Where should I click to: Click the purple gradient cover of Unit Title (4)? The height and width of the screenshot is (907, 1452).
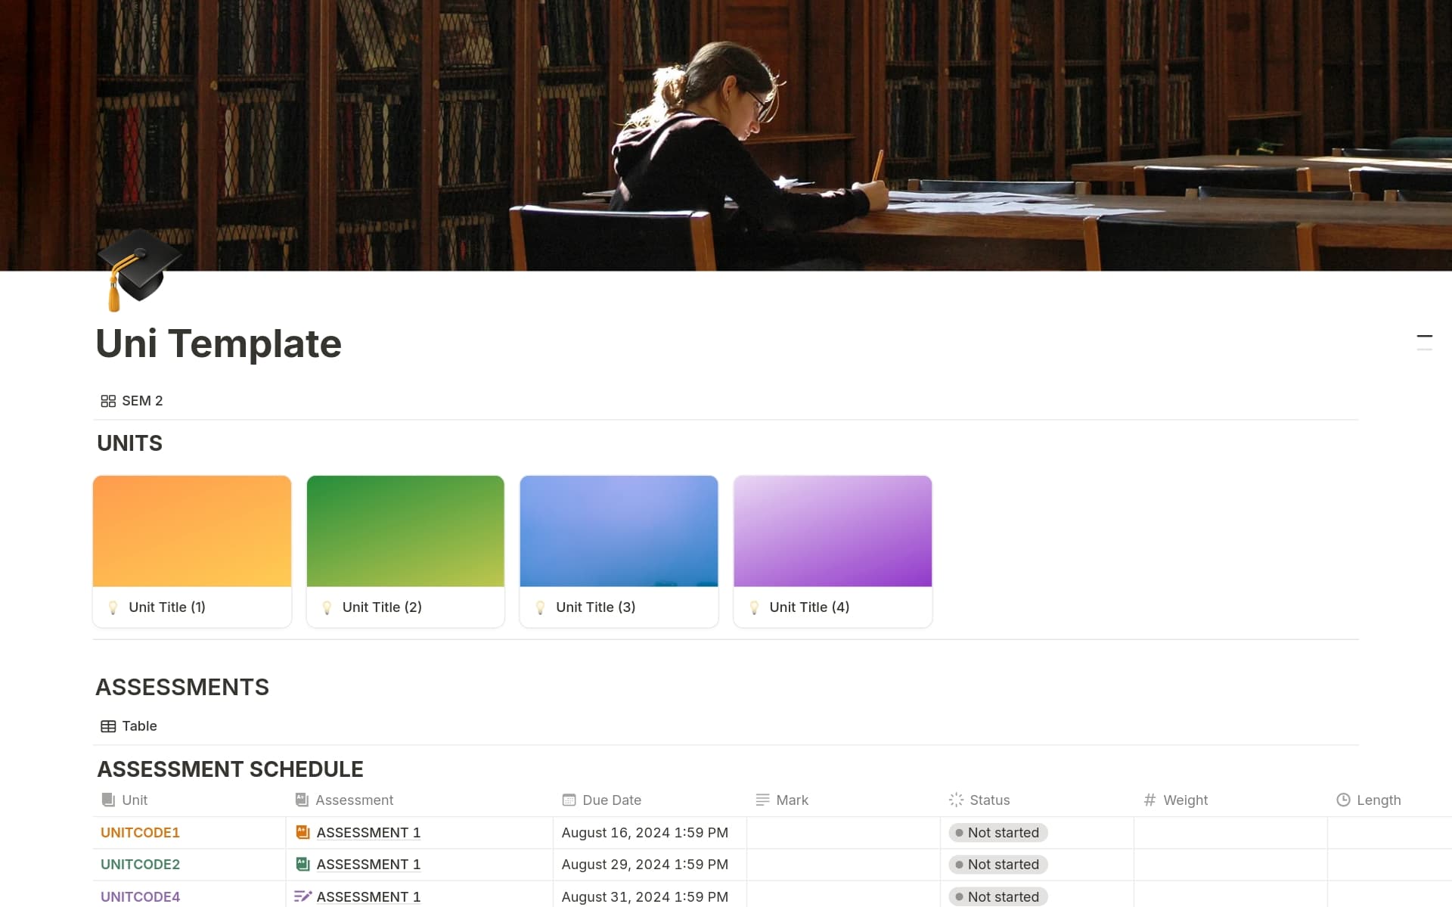(832, 530)
